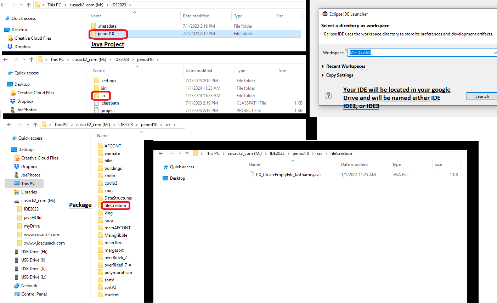Viewport: 497px width, 303px height.
Task: Click the help question mark icon in Eclipse launcher
Action: tap(328, 96)
